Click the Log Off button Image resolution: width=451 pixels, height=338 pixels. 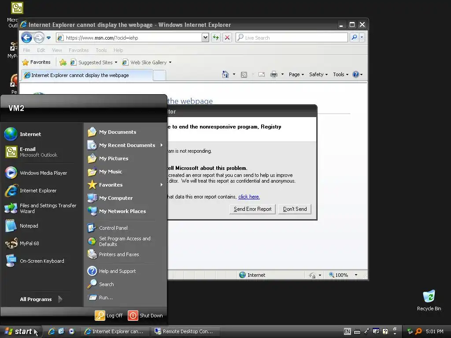click(x=109, y=316)
